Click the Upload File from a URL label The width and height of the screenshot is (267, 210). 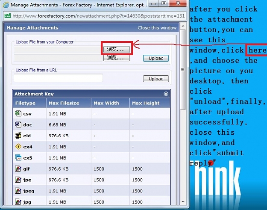[36, 70]
